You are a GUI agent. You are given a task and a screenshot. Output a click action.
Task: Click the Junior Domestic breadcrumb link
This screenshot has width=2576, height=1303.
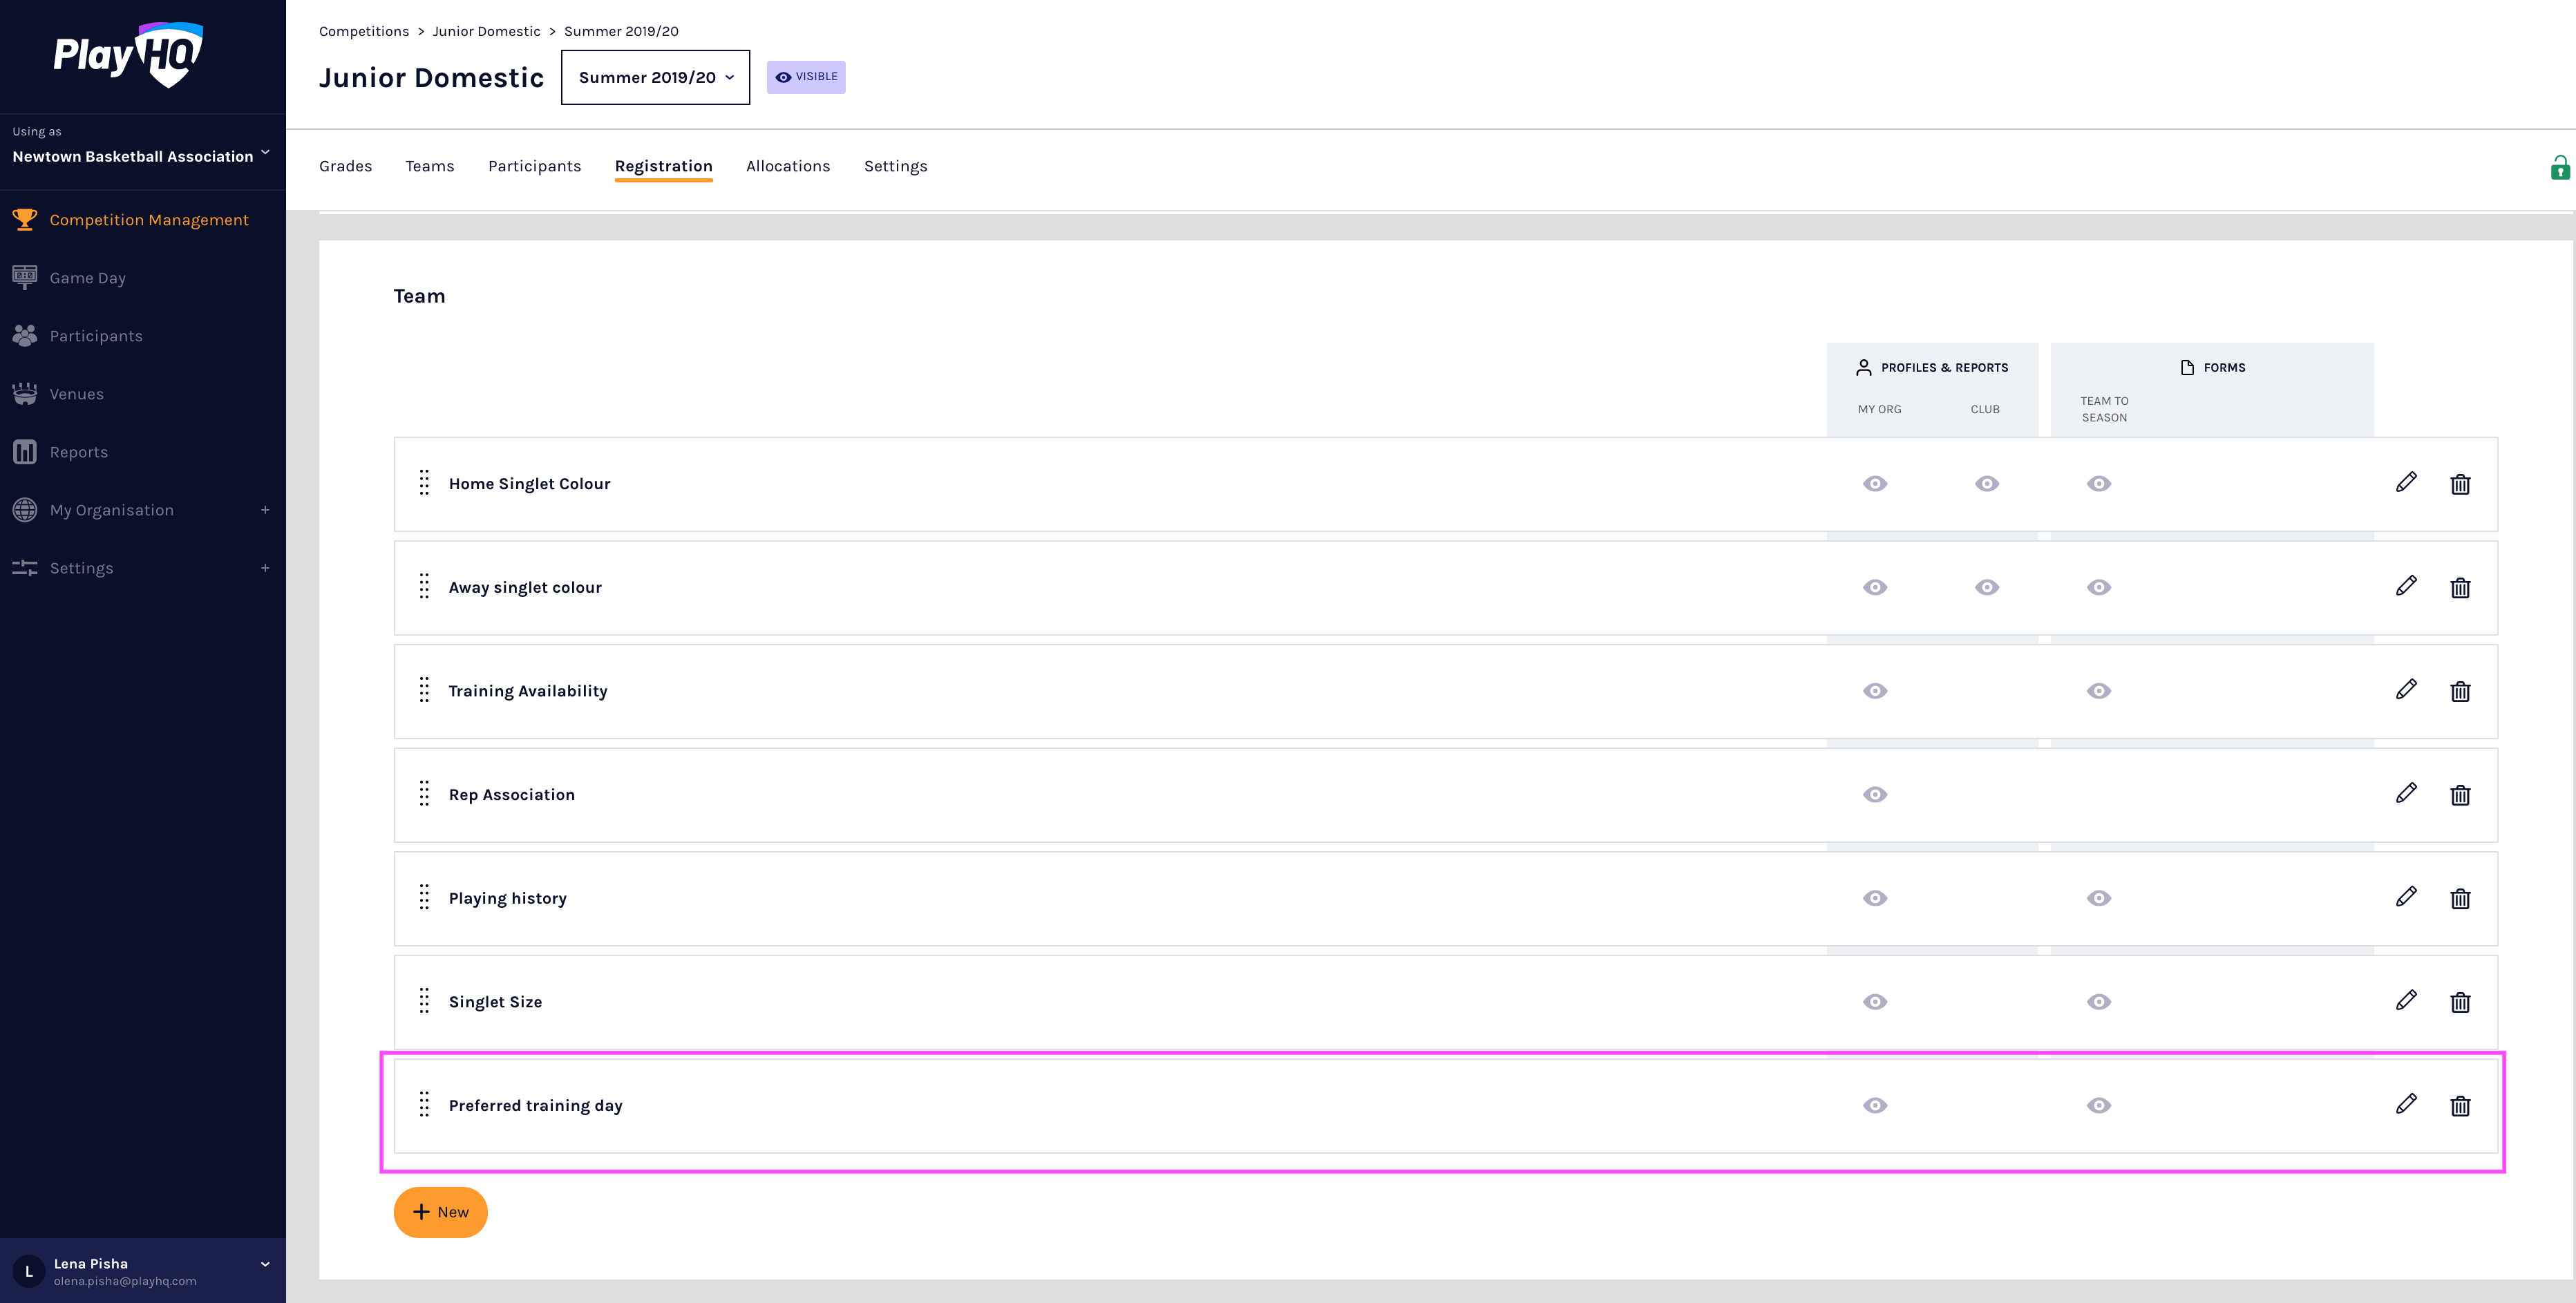pos(486,31)
